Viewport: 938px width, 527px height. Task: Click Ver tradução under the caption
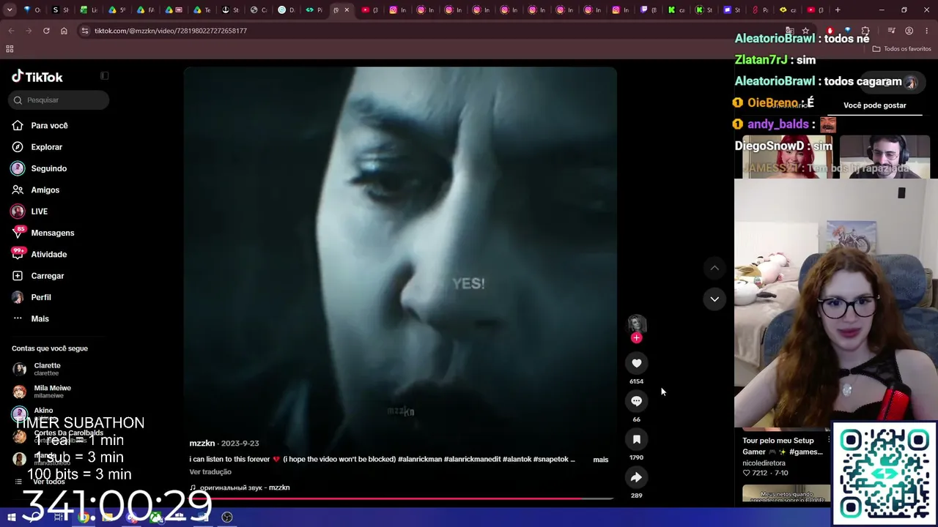210,472
